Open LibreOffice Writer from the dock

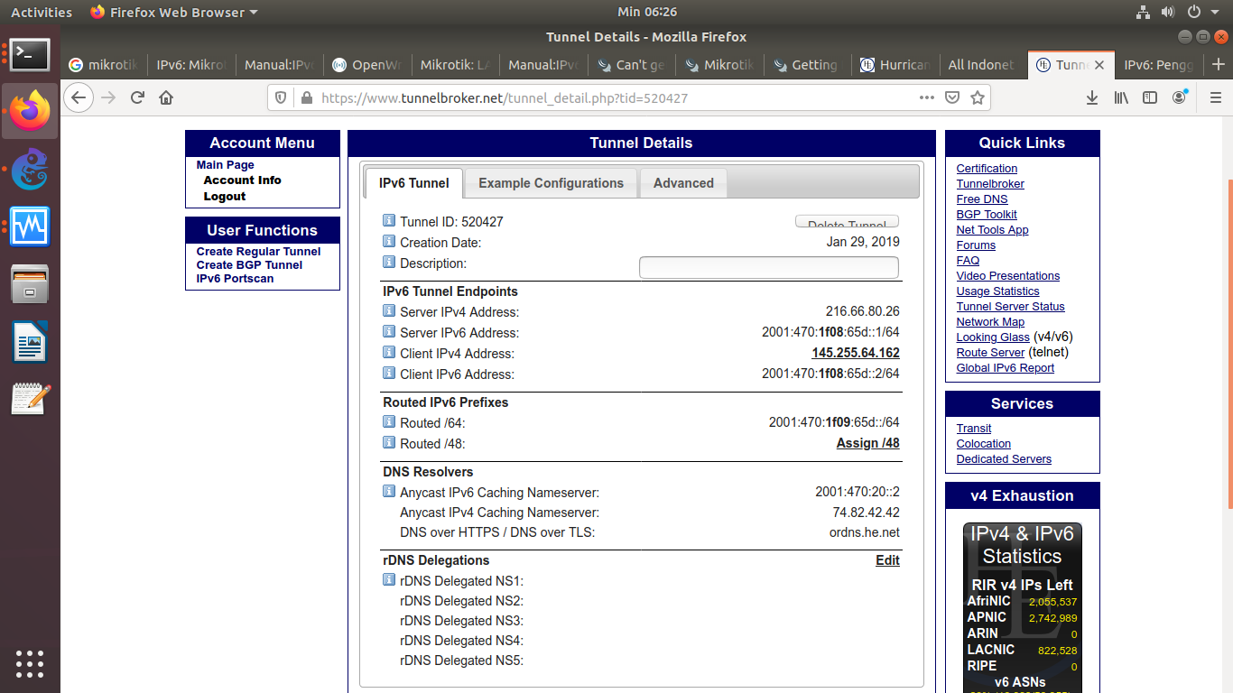coord(30,341)
